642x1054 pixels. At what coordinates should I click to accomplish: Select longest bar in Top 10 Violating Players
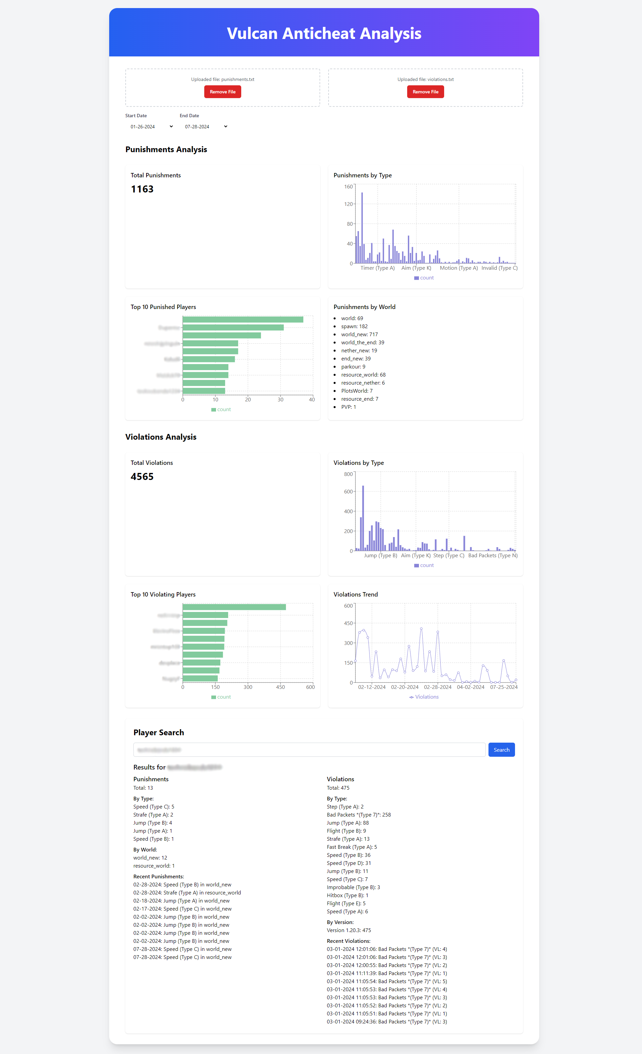tap(234, 607)
